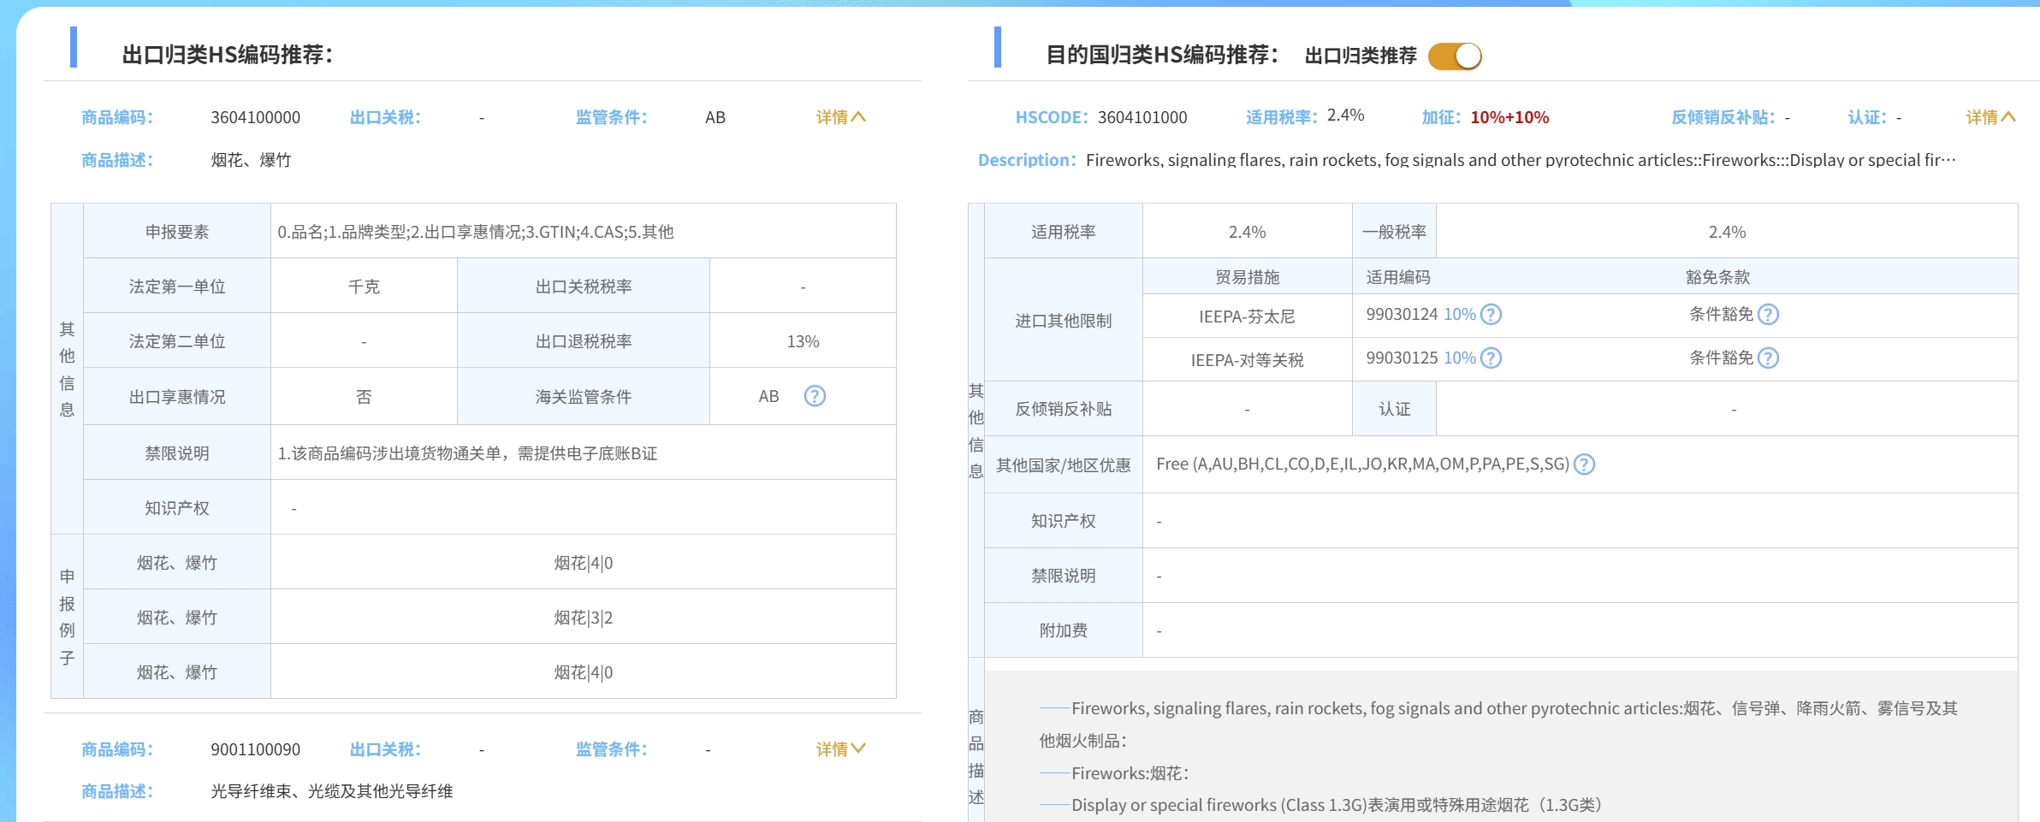Screen dimensions: 2040x822
Task: Select product code 3604100000
Action: [x=255, y=117]
